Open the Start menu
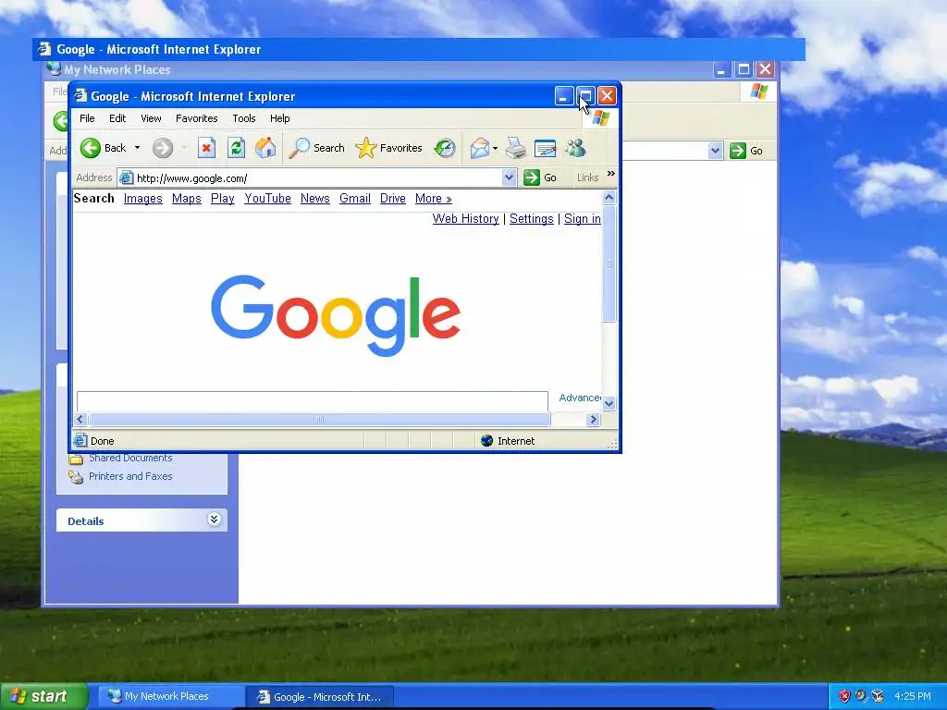947x710 pixels. pos(43,696)
